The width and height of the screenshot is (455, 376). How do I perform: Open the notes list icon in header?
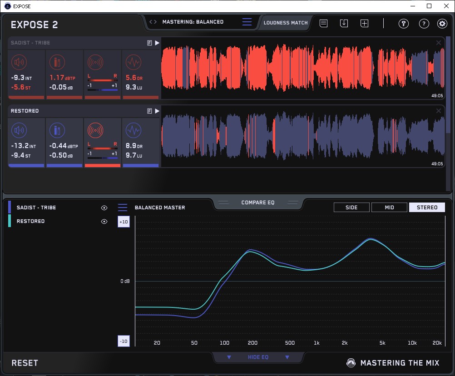pyautogui.click(x=323, y=23)
